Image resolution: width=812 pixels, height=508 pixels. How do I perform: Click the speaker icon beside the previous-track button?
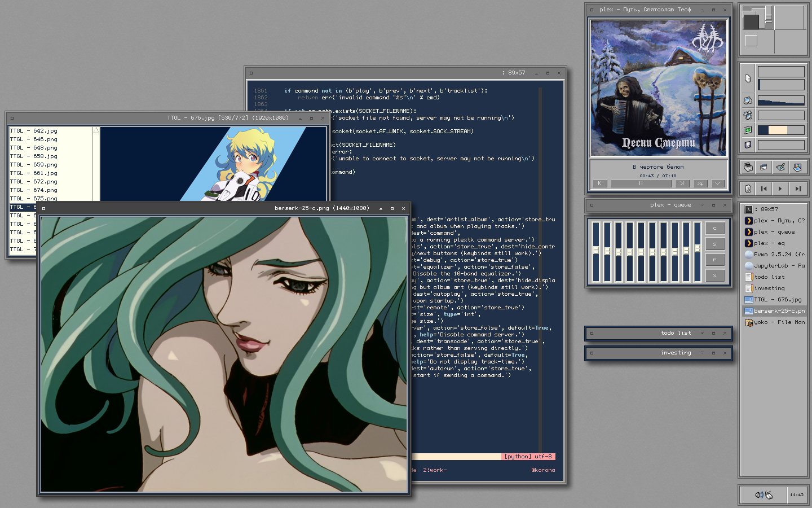(x=748, y=189)
